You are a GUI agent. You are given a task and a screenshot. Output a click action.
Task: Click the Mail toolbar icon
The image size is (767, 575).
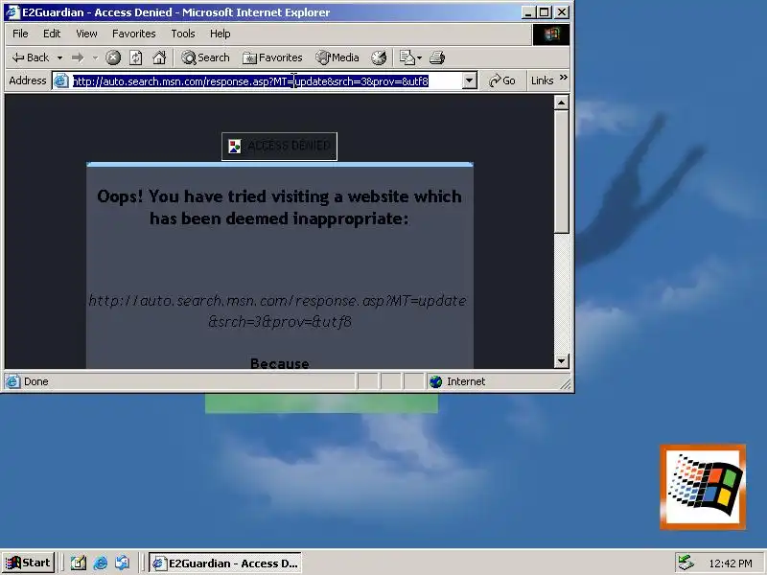(x=407, y=57)
